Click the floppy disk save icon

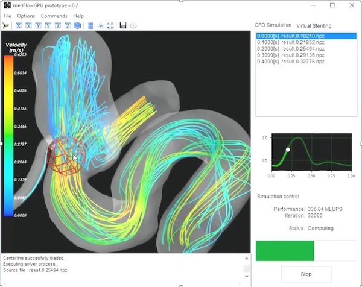click(123, 25)
